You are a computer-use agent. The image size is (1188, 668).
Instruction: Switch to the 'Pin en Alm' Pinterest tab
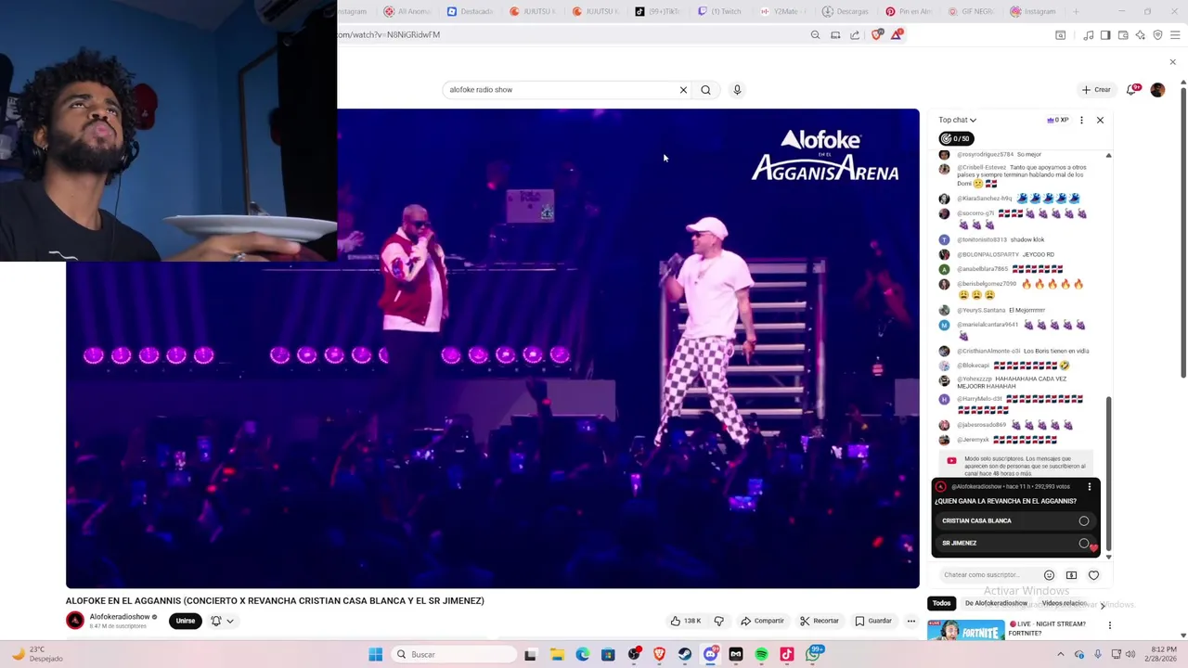(x=909, y=11)
